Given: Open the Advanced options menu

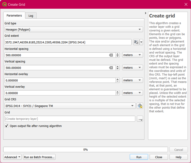Looking at the screenshot, I should (12, 157).
